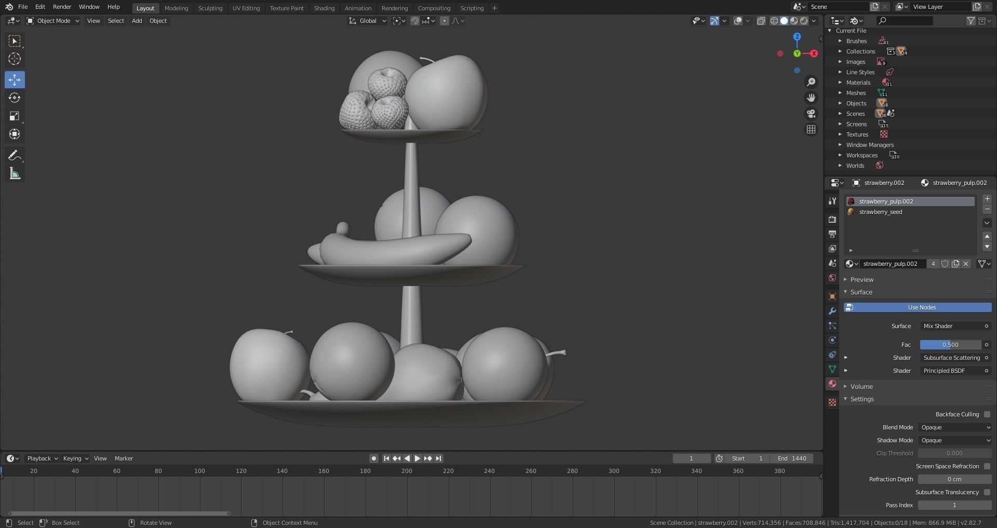Select the Measure tool

tap(15, 174)
